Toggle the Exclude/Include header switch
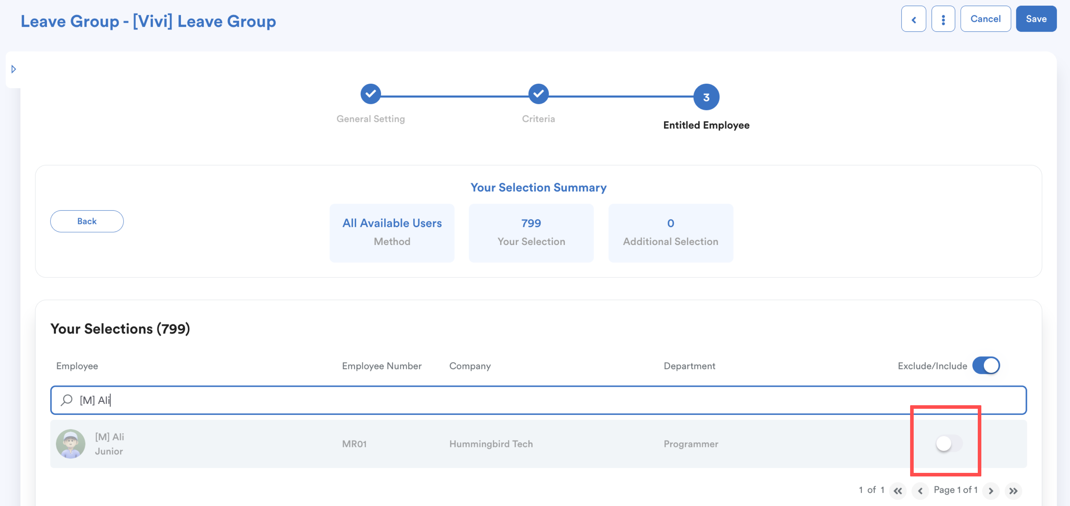Viewport: 1070px width, 506px height. [x=985, y=366]
